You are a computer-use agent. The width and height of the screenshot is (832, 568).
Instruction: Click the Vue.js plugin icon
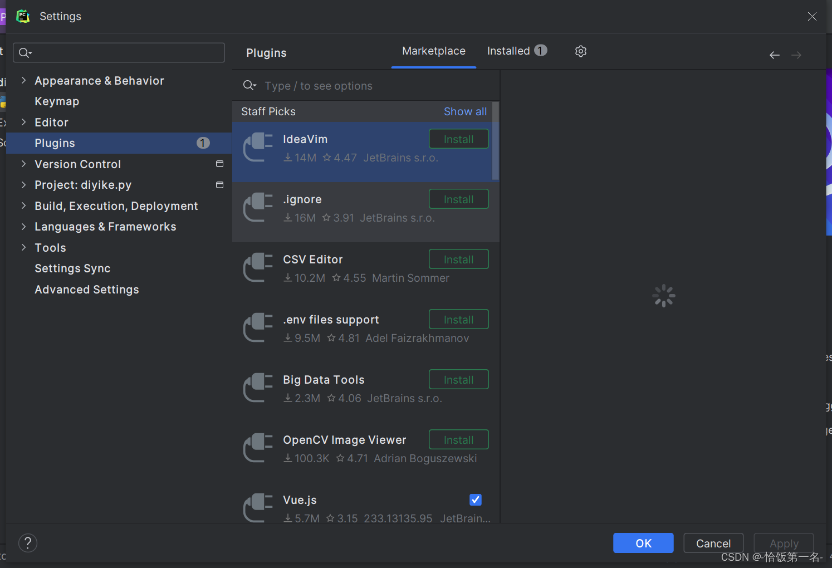[258, 507]
